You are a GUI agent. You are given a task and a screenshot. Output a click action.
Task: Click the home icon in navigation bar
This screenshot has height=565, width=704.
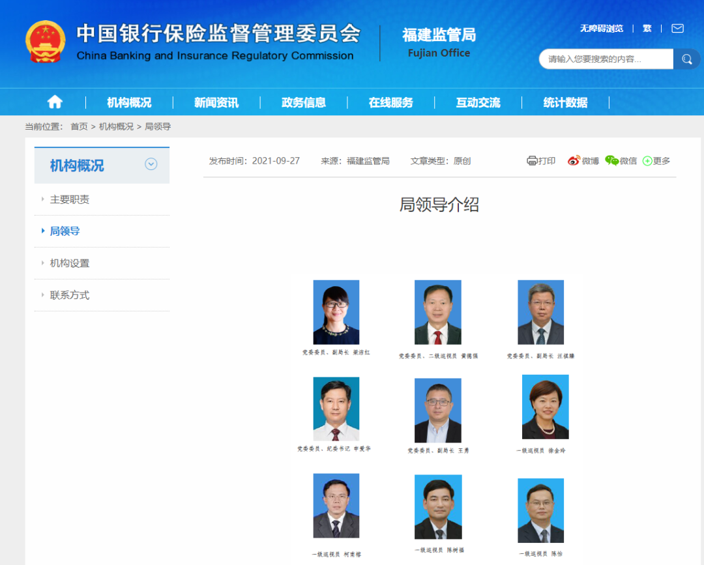pos(55,102)
